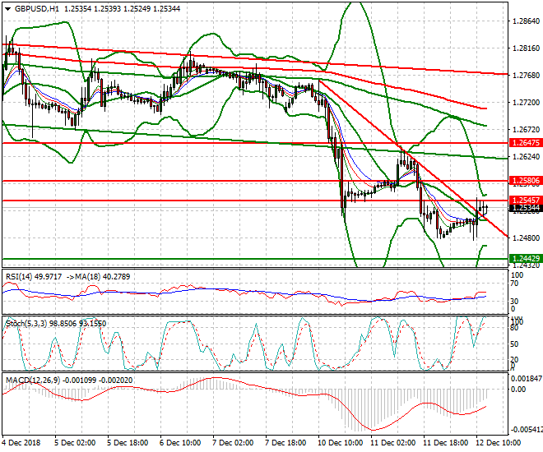Click the 10 Dec 10:00 time label
The width and height of the screenshot is (543, 452).
click(x=341, y=443)
